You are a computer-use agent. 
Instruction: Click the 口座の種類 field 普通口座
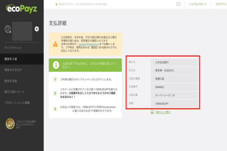(x=174, y=79)
